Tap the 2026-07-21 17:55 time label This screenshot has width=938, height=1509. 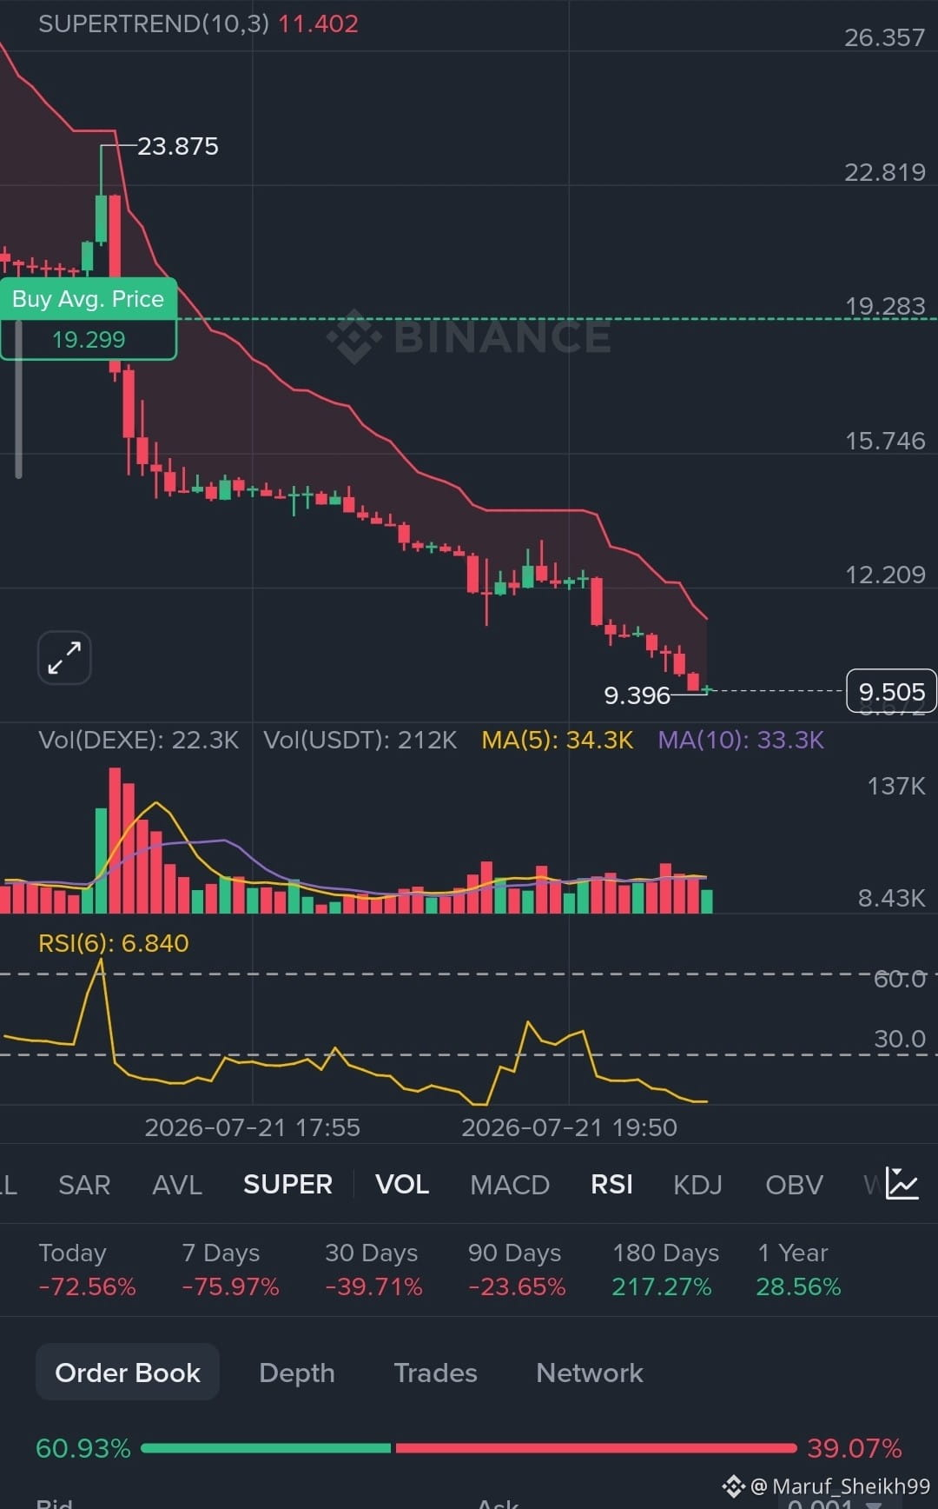point(252,1127)
